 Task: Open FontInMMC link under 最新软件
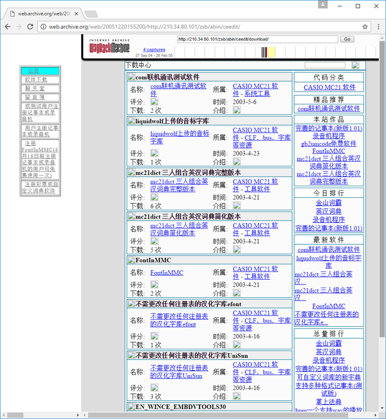click(329, 306)
